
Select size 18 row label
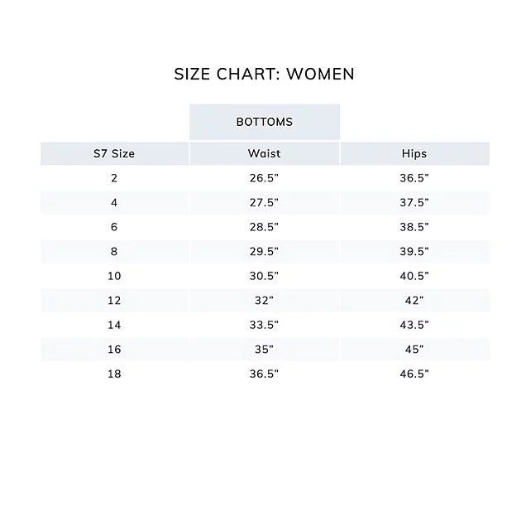pyautogui.click(x=114, y=374)
